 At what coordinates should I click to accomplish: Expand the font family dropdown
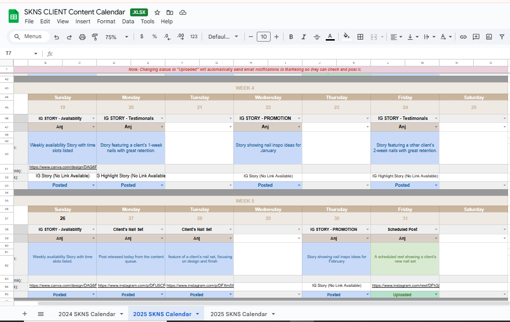(x=223, y=37)
